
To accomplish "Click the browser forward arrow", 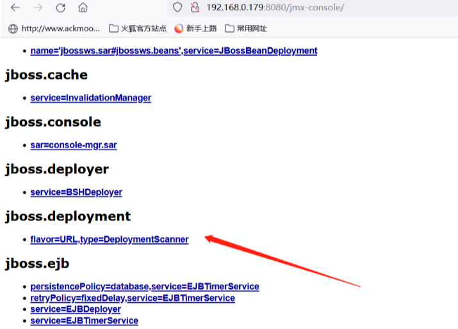I will [38, 8].
